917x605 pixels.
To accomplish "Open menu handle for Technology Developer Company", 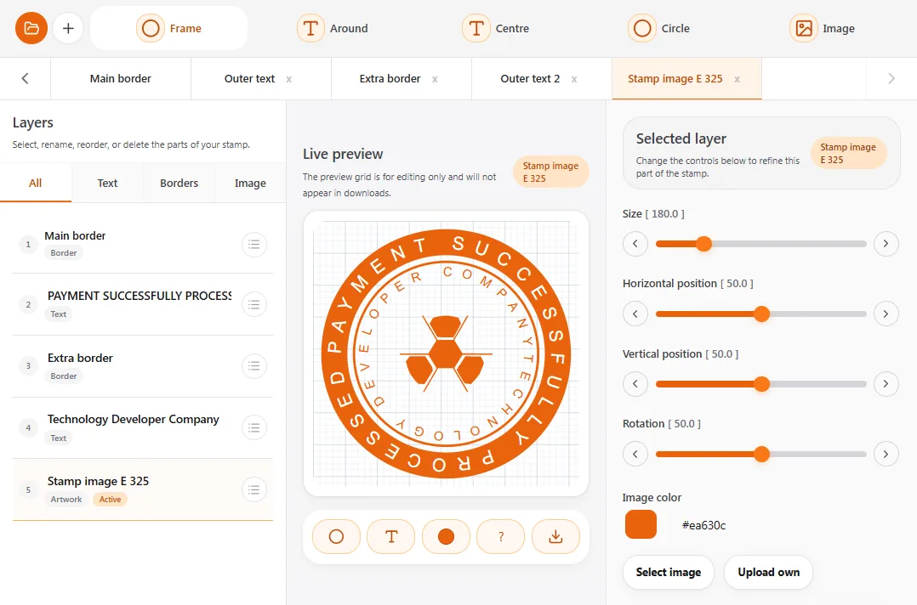I will point(254,427).
